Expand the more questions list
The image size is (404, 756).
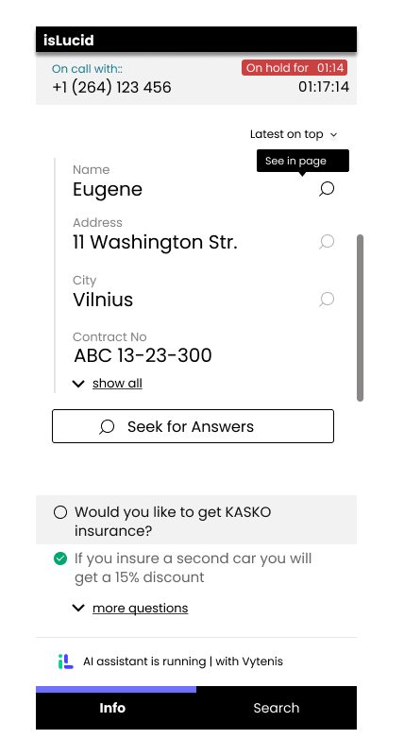[140, 608]
